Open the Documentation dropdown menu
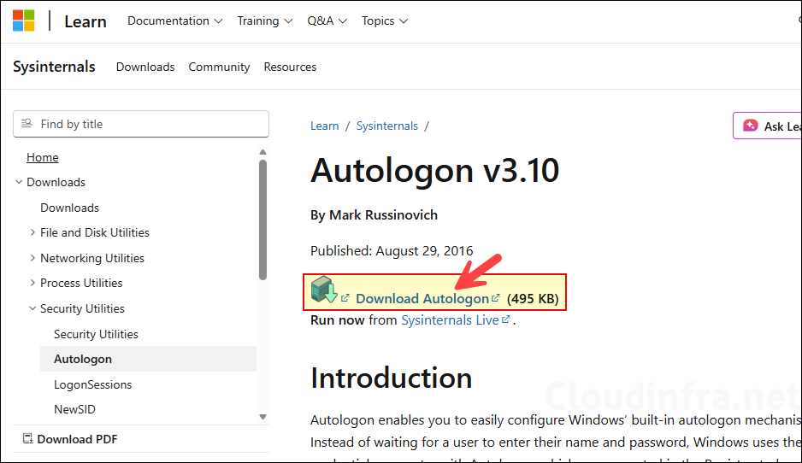 pos(174,21)
